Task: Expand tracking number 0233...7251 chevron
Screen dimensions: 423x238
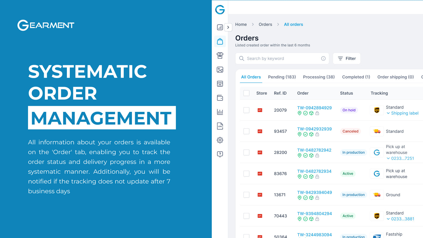Action: click(388, 158)
